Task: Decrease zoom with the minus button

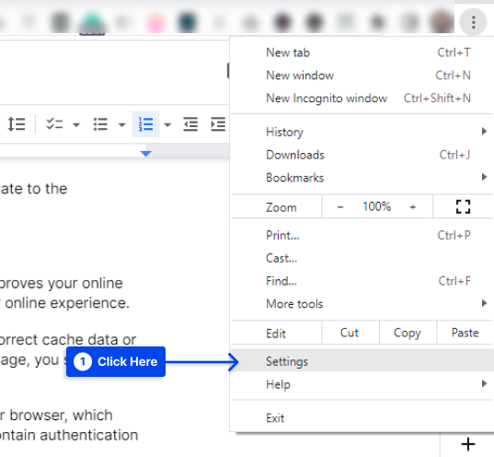Action: click(x=340, y=207)
